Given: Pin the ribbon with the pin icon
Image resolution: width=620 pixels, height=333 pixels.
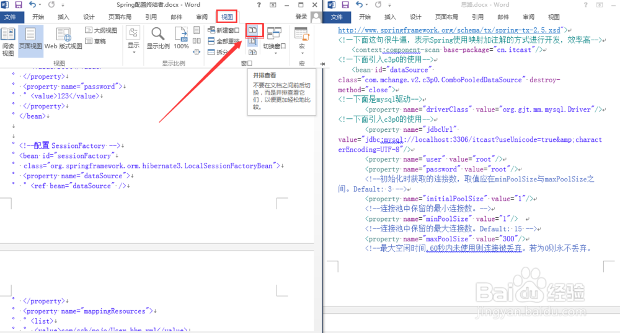Looking at the screenshot, I should pyautogui.click(x=322, y=64).
